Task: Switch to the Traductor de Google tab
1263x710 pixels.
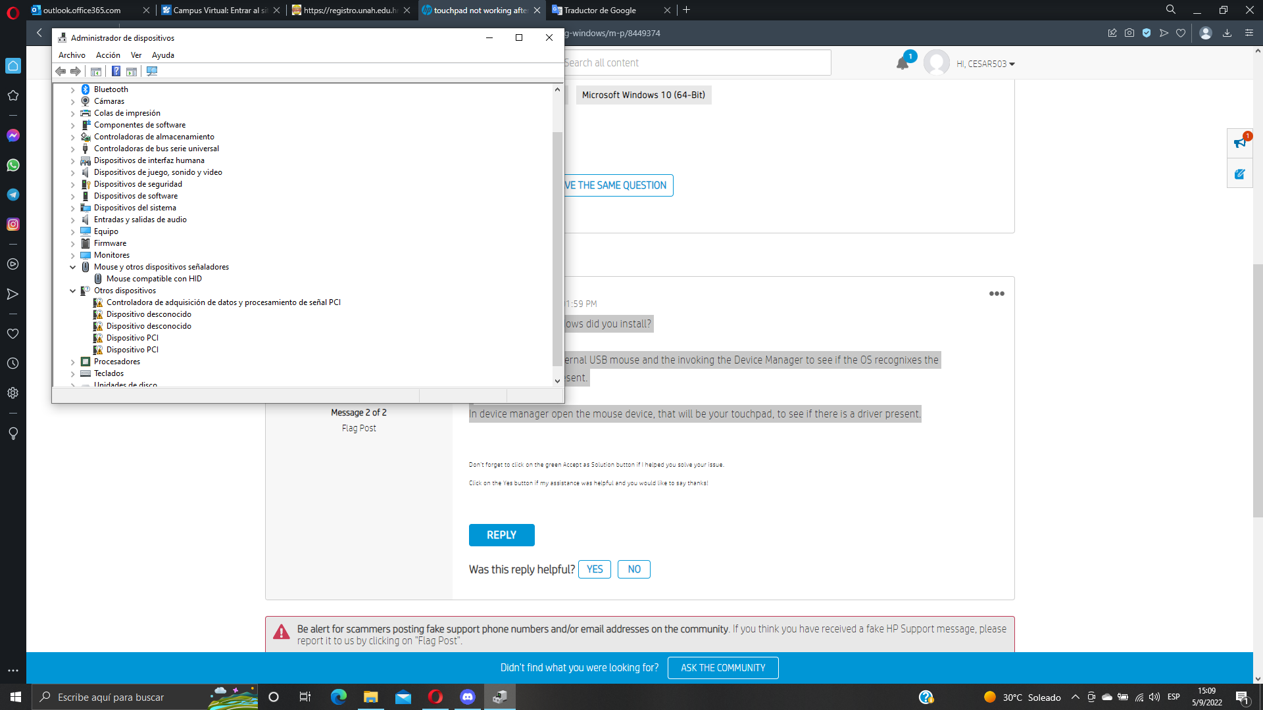Action: click(x=600, y=10)
